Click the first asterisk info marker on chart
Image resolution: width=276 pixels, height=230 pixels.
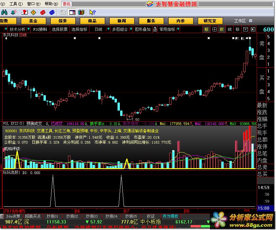pyautogui.click(x=75, y=38)
